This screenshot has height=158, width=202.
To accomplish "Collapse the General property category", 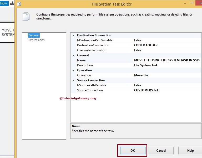I will pos(73,55).
